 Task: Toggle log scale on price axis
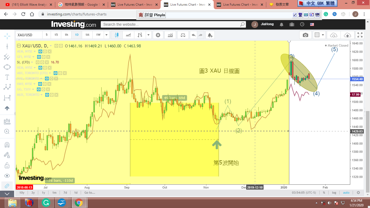(334, 193)
